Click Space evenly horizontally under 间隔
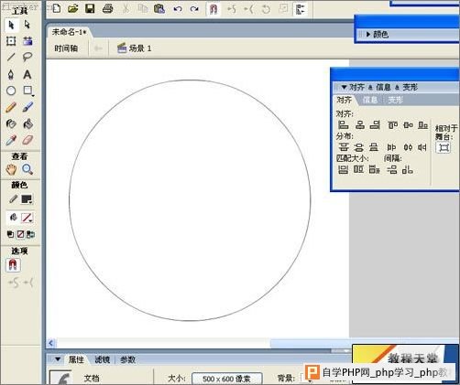This screenshot has height=385, width=460. pos(408,170)
